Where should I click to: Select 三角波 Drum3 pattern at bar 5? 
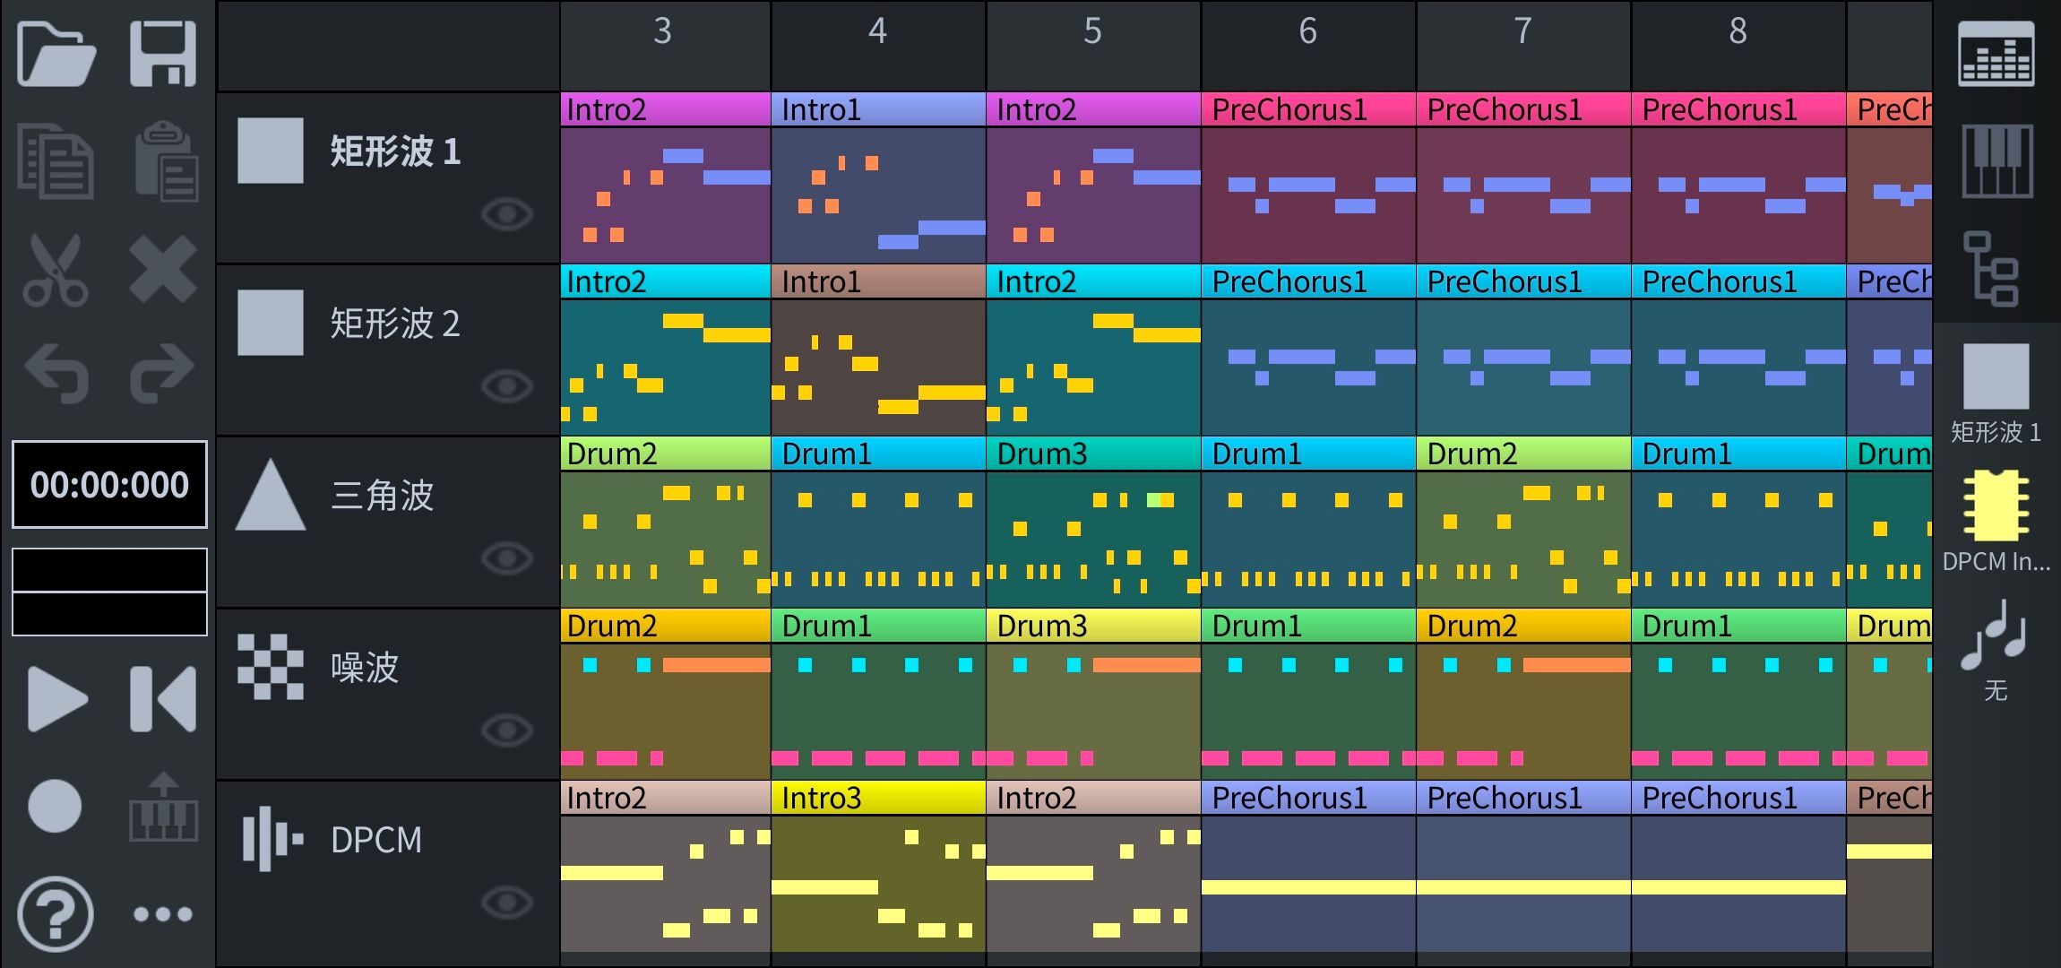point(1093,522)
